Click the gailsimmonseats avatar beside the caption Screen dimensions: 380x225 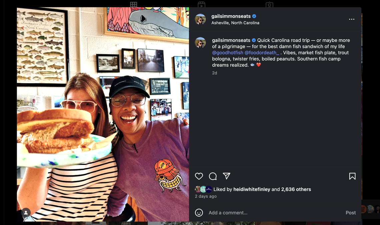tap(200, 43)
